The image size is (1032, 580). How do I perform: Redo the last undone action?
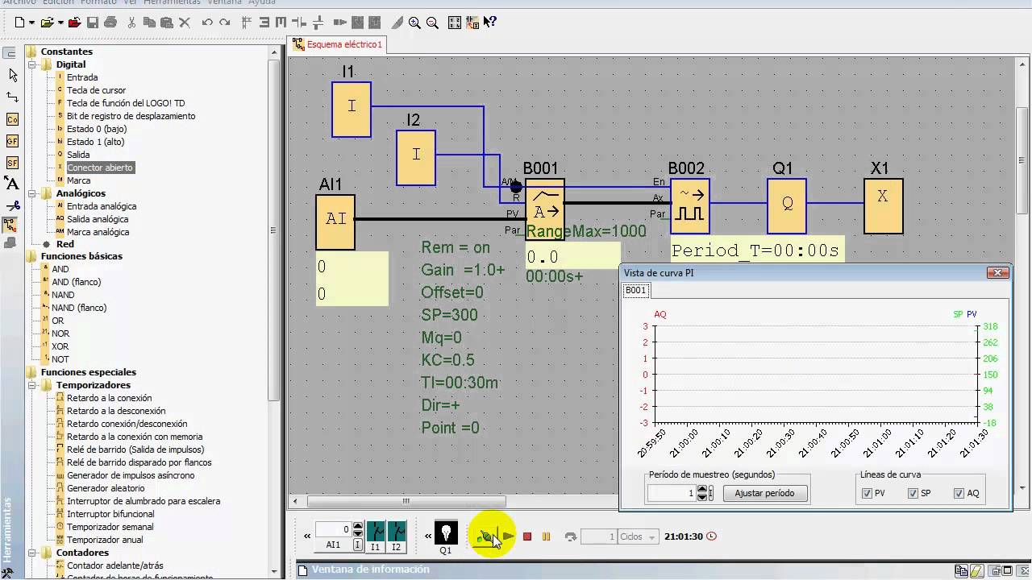pyautogui.click(x=225, y=23)
